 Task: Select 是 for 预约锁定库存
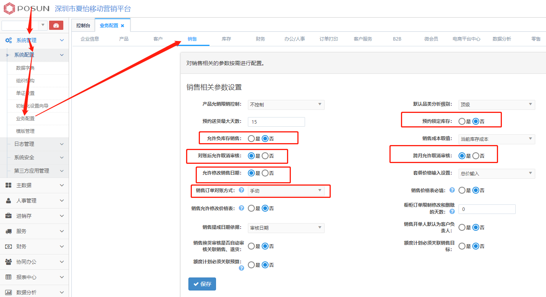[462, 121]
